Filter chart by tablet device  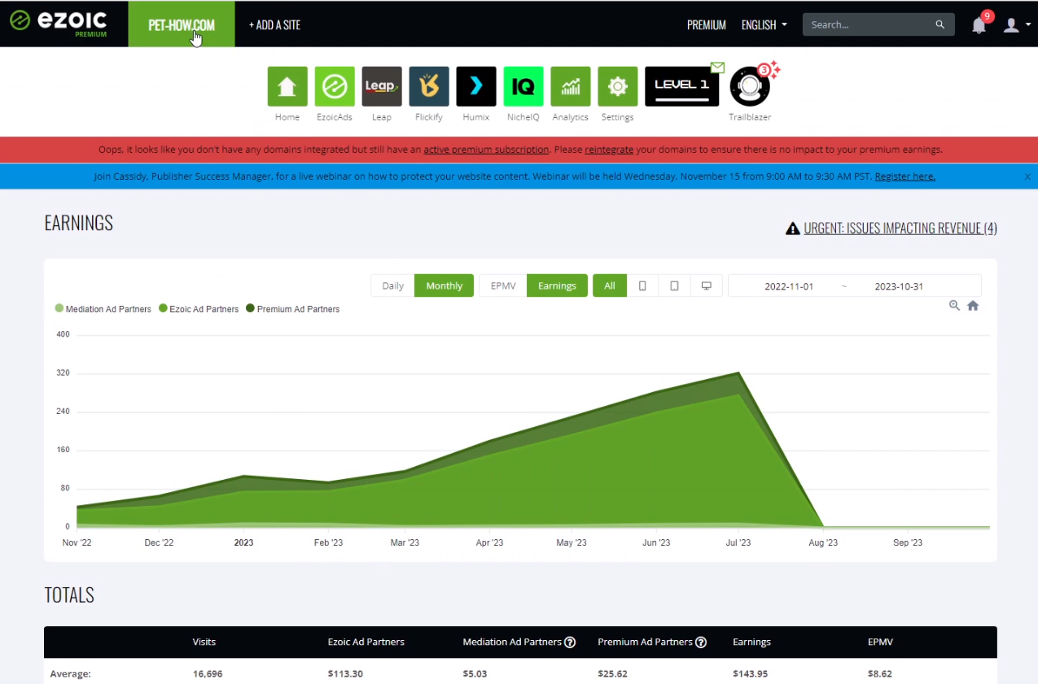point(674,285)
